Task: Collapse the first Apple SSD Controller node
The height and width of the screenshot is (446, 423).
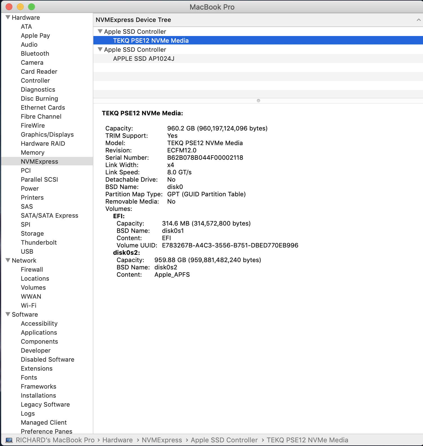Action: [x=100, y=31]
